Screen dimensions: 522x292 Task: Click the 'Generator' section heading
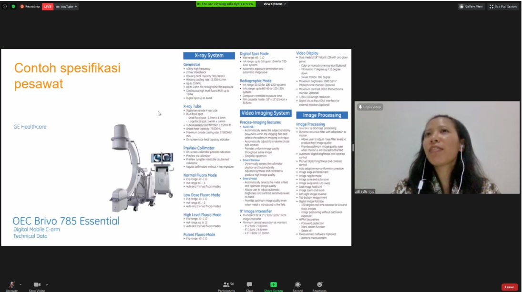pyautogui.click(x=192, y=64)
